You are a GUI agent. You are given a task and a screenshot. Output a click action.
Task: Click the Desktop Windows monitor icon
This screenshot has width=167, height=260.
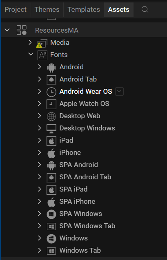51,129
